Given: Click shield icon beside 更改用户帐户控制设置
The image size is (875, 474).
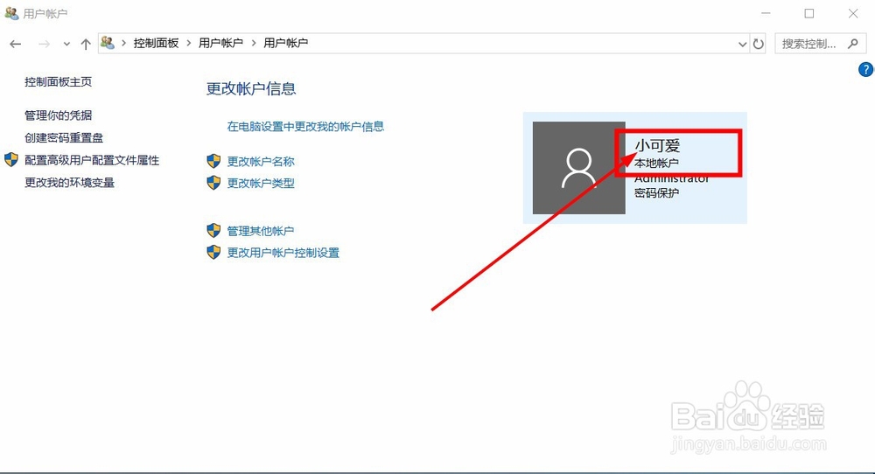Looking at the screenshot, I should tap(213, 252).
